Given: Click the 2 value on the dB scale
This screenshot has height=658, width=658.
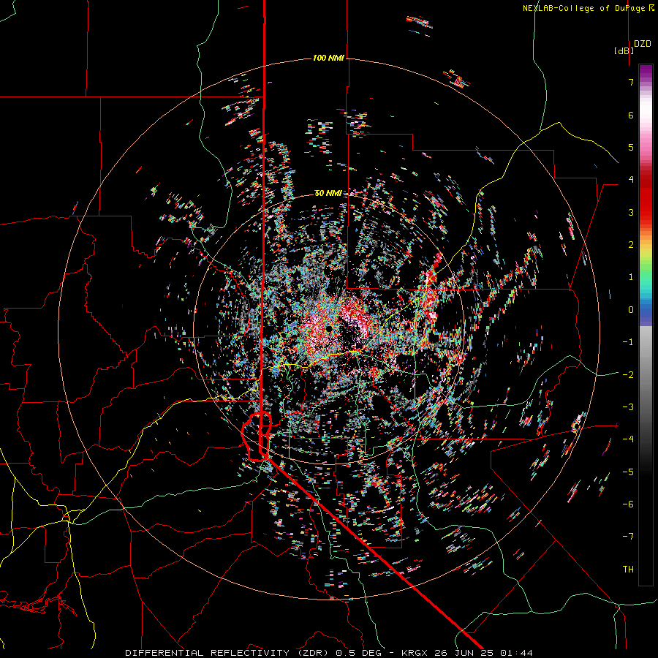Looking at the screenshot, I should (x=631, y=245).
